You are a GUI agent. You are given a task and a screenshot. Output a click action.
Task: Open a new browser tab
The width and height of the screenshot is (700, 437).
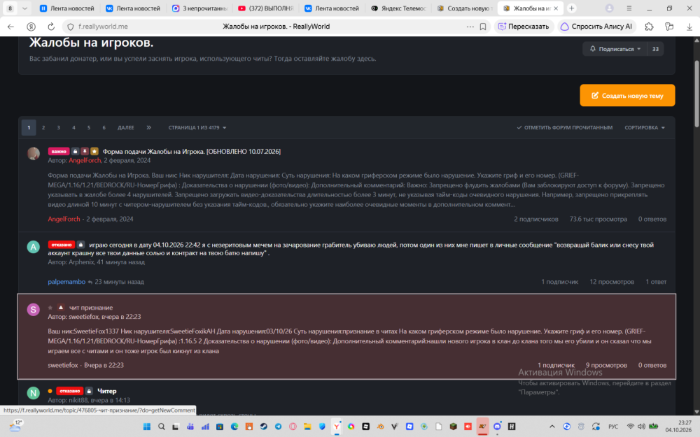(571, 8)
